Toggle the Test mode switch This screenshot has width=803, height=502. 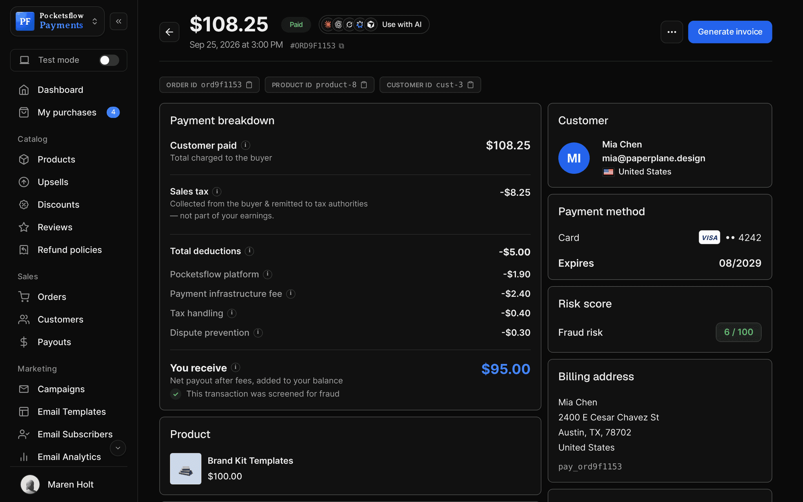(x=109, y=60)
